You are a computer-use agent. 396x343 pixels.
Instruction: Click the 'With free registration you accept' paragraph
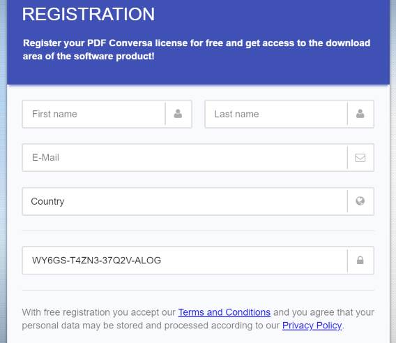198,319
